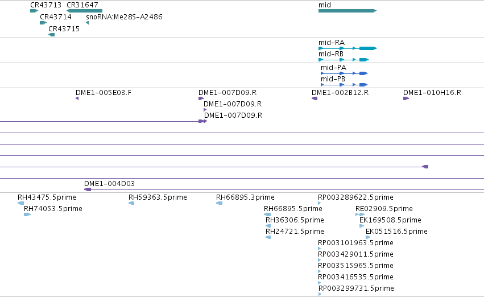Open the RH66895.3prime EST label
This screenshot has height=297, width=484.
(x=245, y=197)
